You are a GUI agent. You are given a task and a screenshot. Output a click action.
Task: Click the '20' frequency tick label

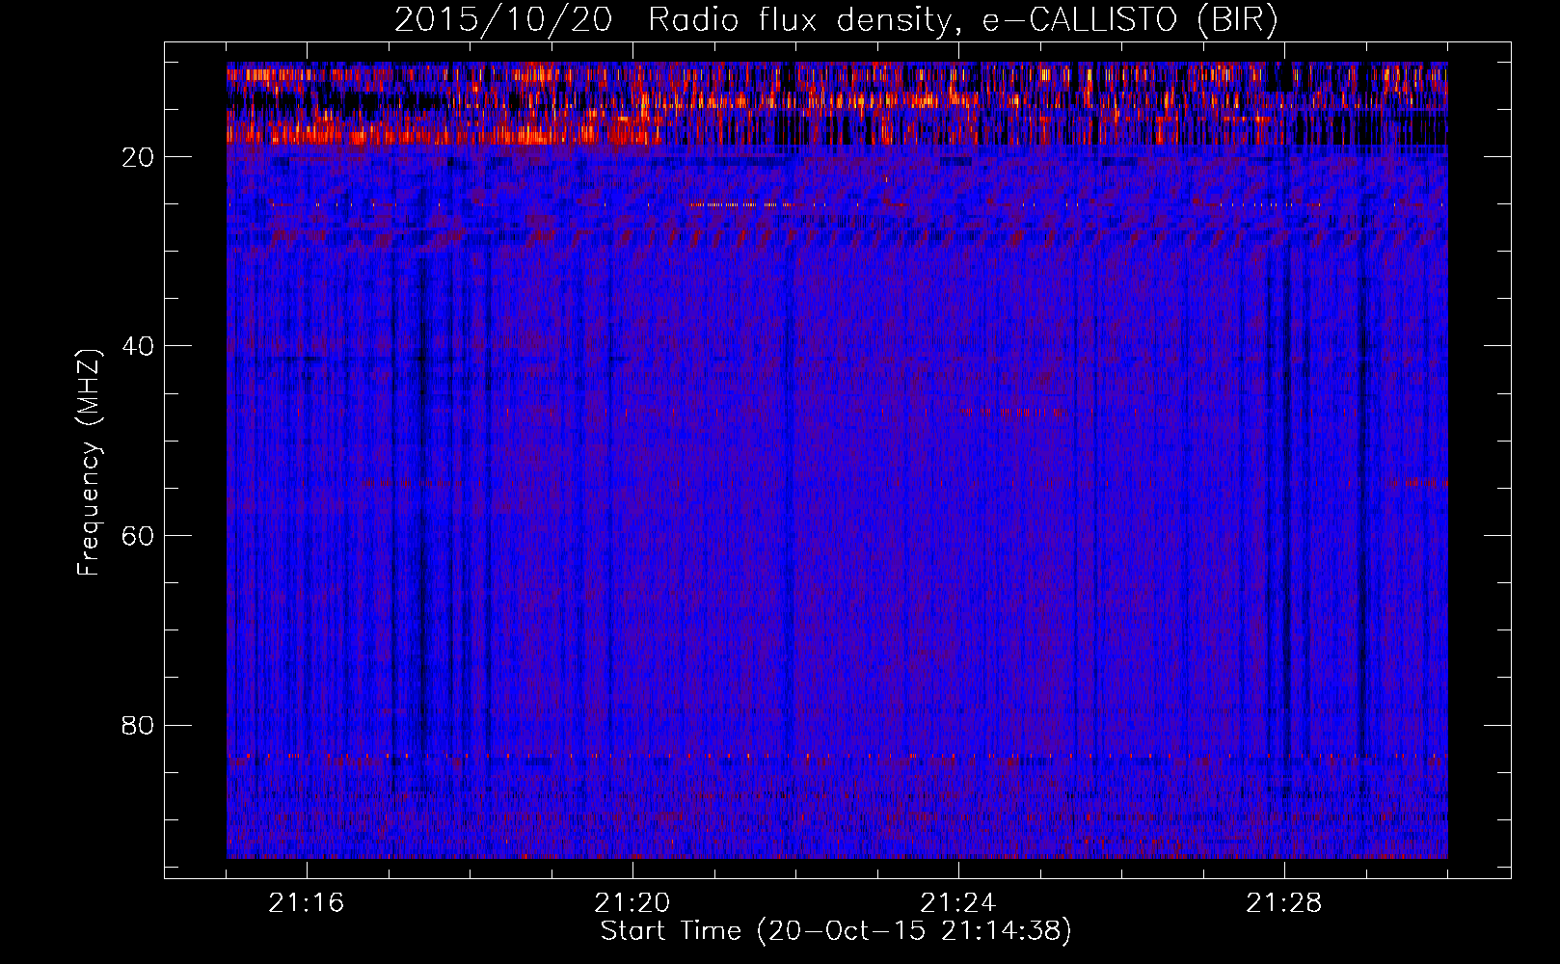click(139, 157)
